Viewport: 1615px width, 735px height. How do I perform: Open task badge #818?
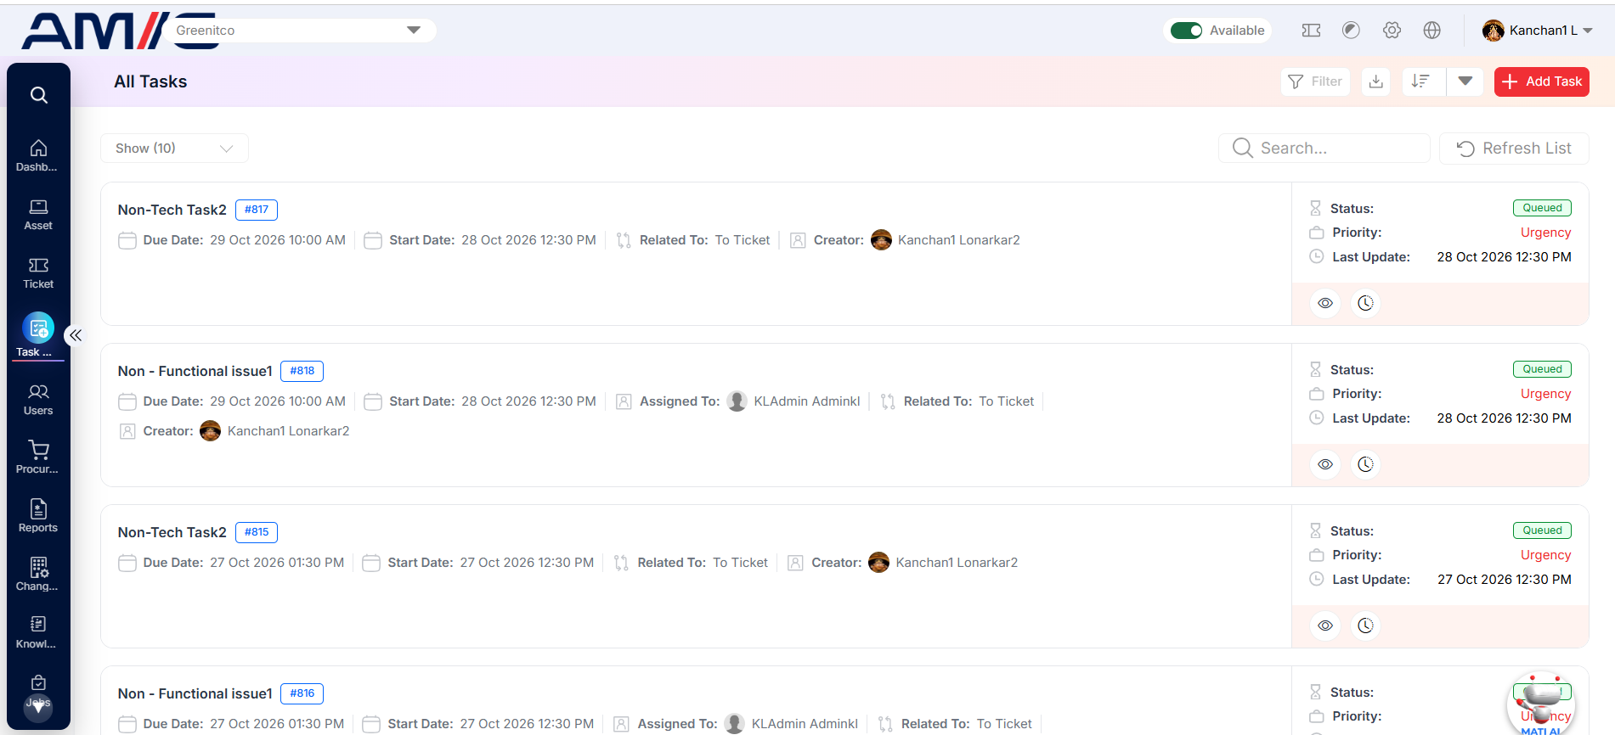pos(302,371)
